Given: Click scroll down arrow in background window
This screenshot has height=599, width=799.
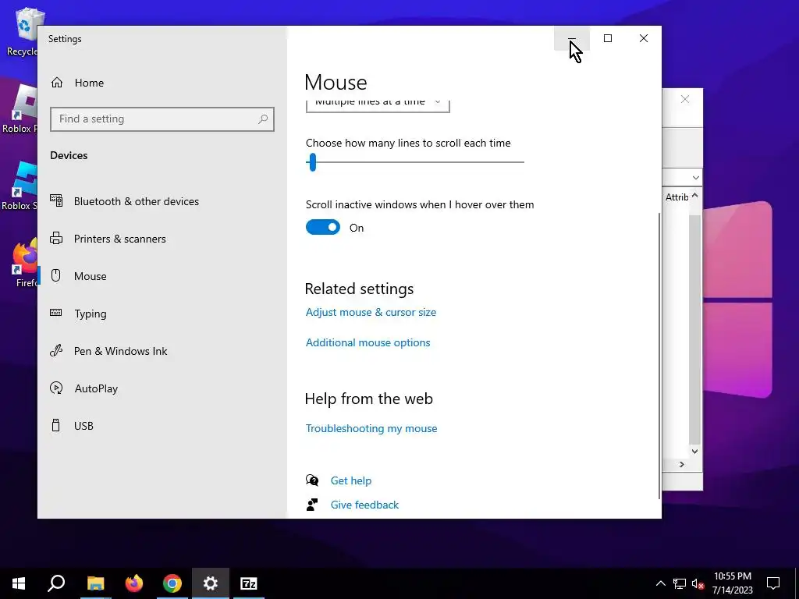Looking at the screenshot, I should coord(694,452).
